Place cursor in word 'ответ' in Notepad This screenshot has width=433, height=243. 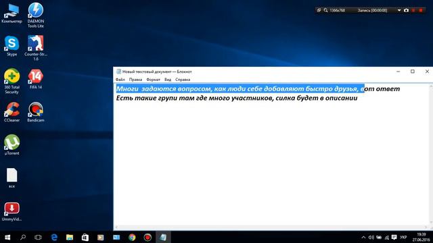click(388, 88)
